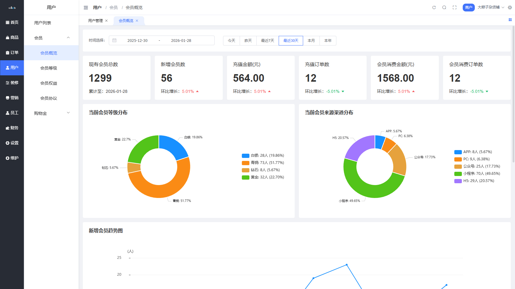Select the 最近7天 time range
The width and height of the screenshot is (515, 289).
pyautogui.click(x=267, y=41)
